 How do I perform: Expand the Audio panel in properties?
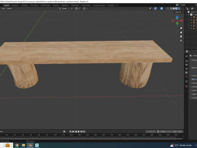point(191,90)
